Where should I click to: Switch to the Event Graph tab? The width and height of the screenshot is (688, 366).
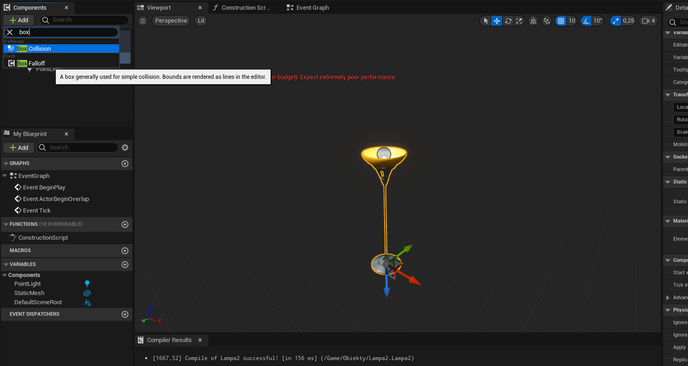pos(308,7)
